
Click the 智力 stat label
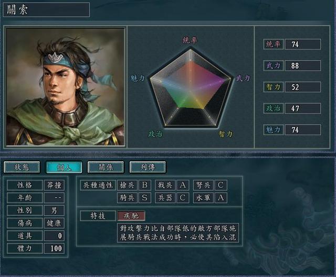274,87
